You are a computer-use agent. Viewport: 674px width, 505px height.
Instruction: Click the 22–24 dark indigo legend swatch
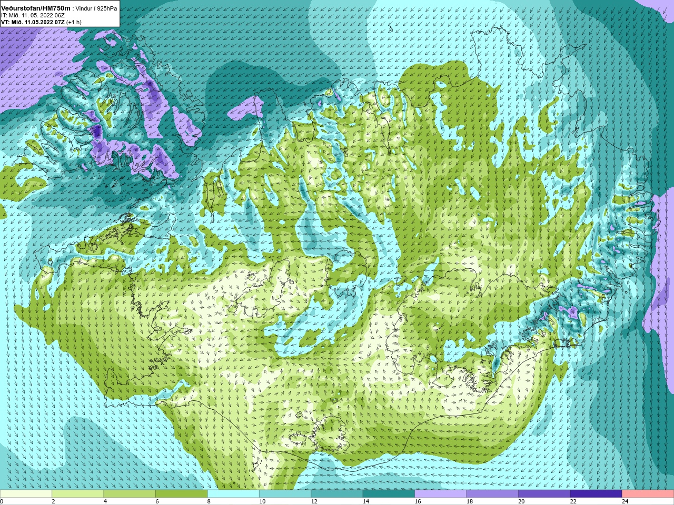coord(596,494)
